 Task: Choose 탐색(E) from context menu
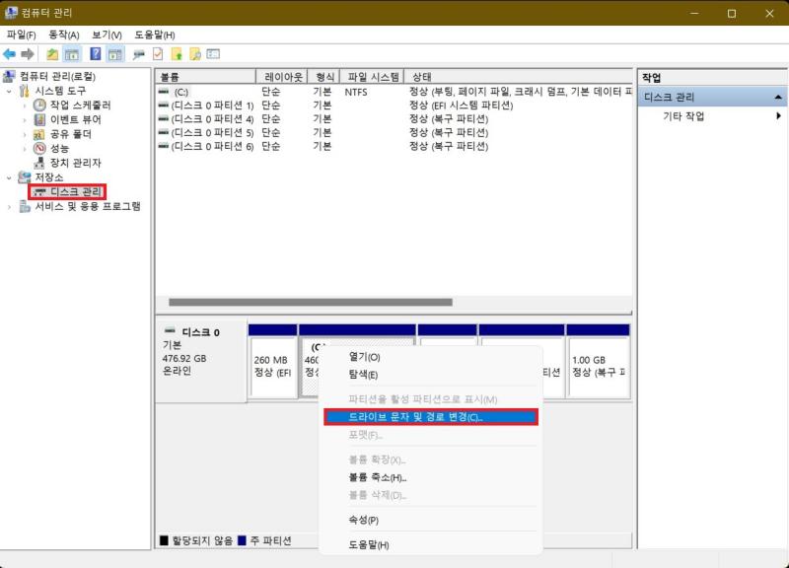[431, 375]
